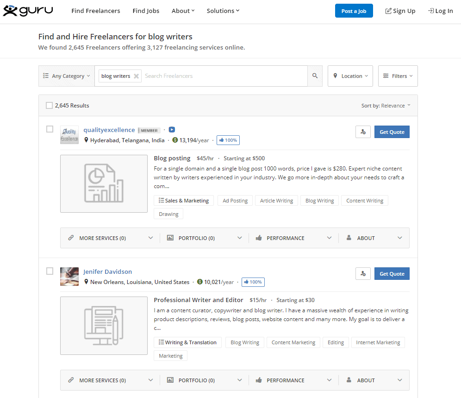Open Find Jobs in top navigation
The height and width of the screenshot is (398, 461).
pyautogui.click(x=146, y=11)
